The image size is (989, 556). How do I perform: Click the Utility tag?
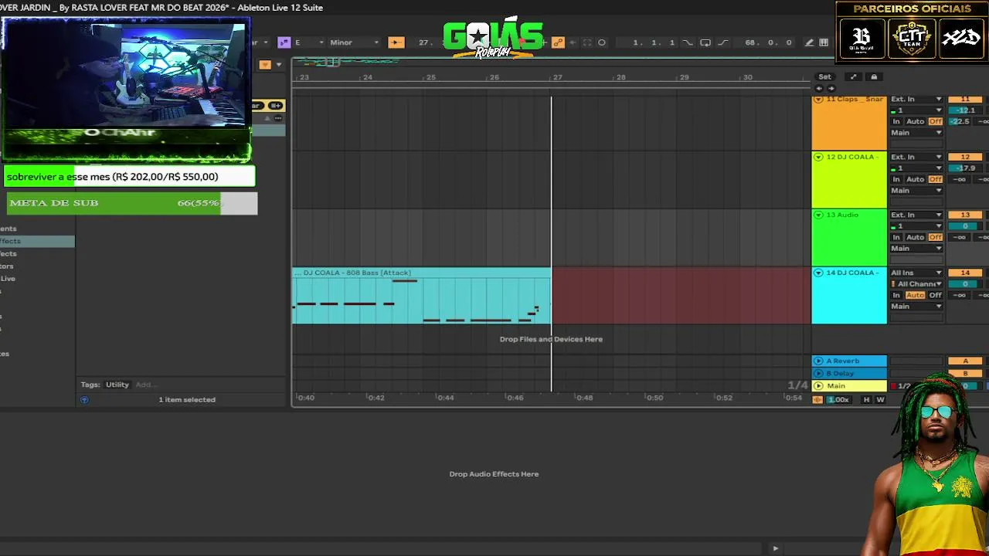point(117,385)
